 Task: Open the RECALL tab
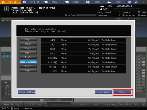point(53,2)
